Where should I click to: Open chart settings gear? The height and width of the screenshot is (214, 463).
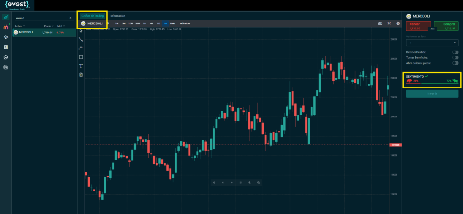(x=398, y=23)
